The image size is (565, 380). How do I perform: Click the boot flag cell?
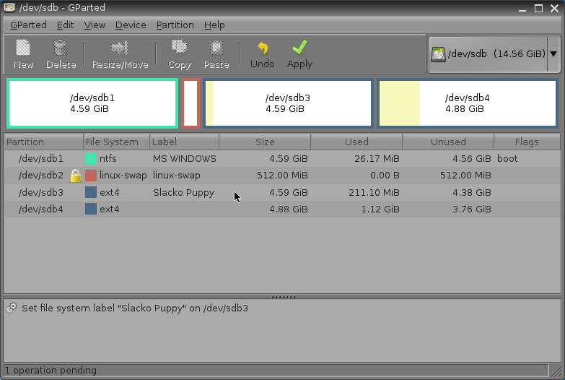tap(507, 159)
